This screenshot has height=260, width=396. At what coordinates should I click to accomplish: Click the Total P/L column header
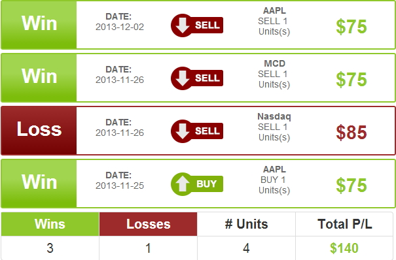[345, 224]
